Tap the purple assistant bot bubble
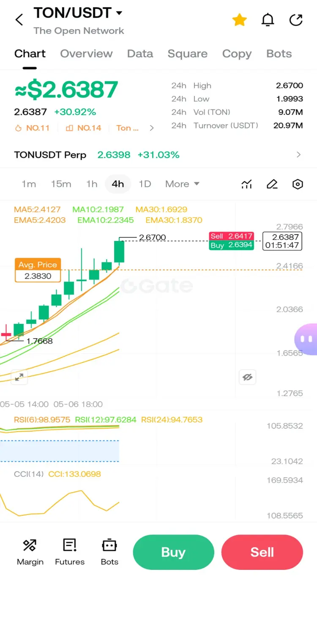The height and width of the screenshot is (621, 317). click(306, 339)
